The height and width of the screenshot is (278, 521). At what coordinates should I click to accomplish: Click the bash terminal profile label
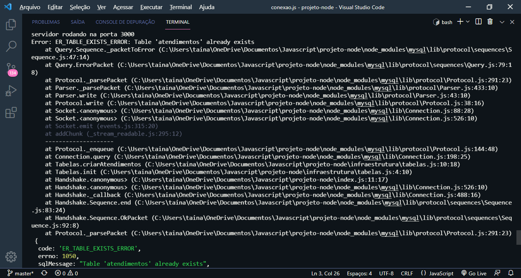(443, 22)
